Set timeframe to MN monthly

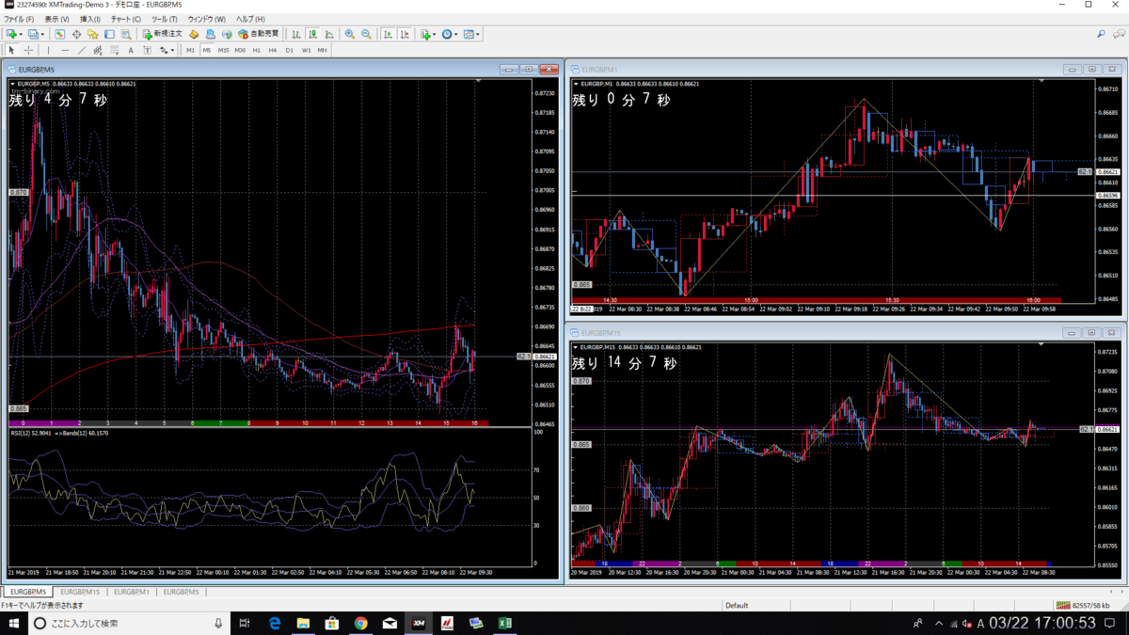[x=322, y=50]
